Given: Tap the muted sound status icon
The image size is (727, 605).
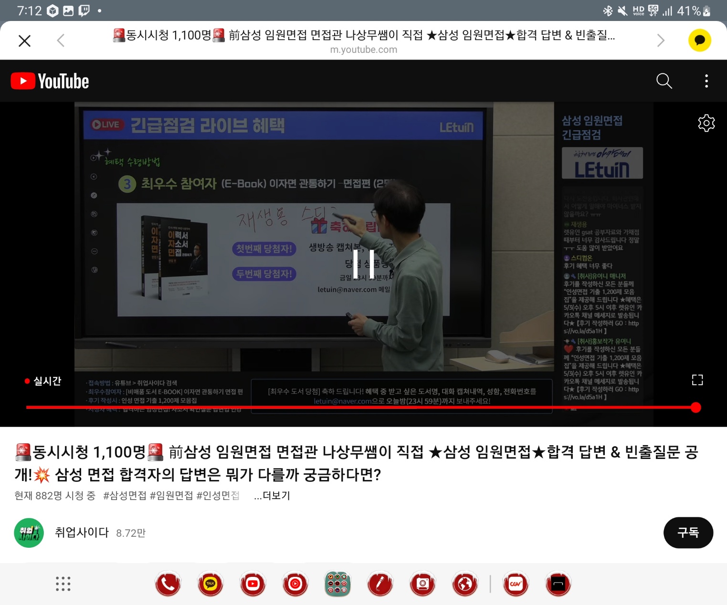Looking at the screenshot, I should (x=622, y=11).
